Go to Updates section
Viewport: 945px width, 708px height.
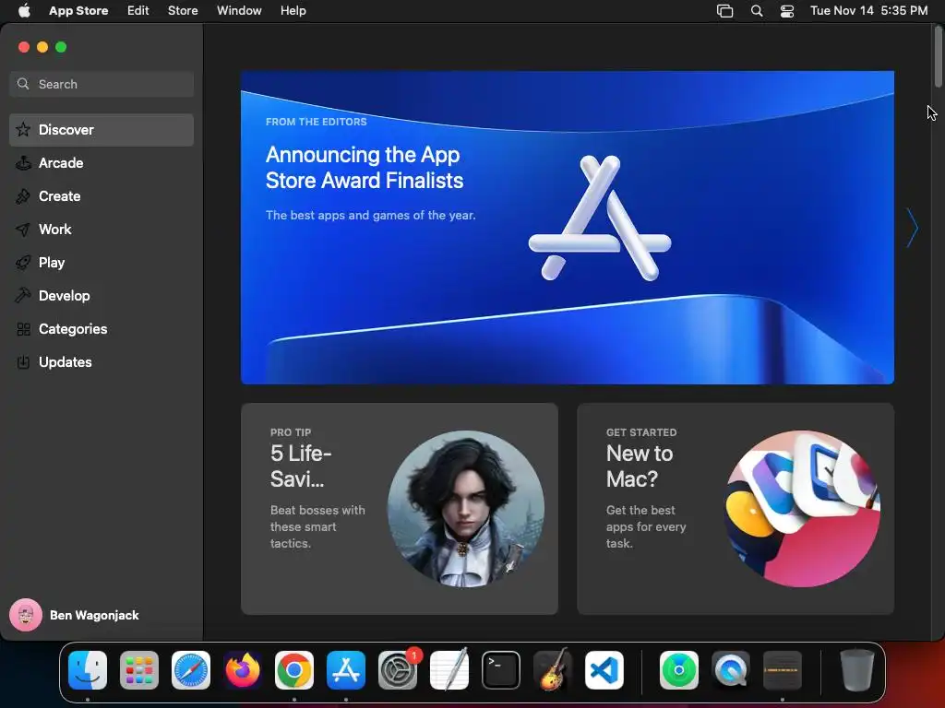102,361
